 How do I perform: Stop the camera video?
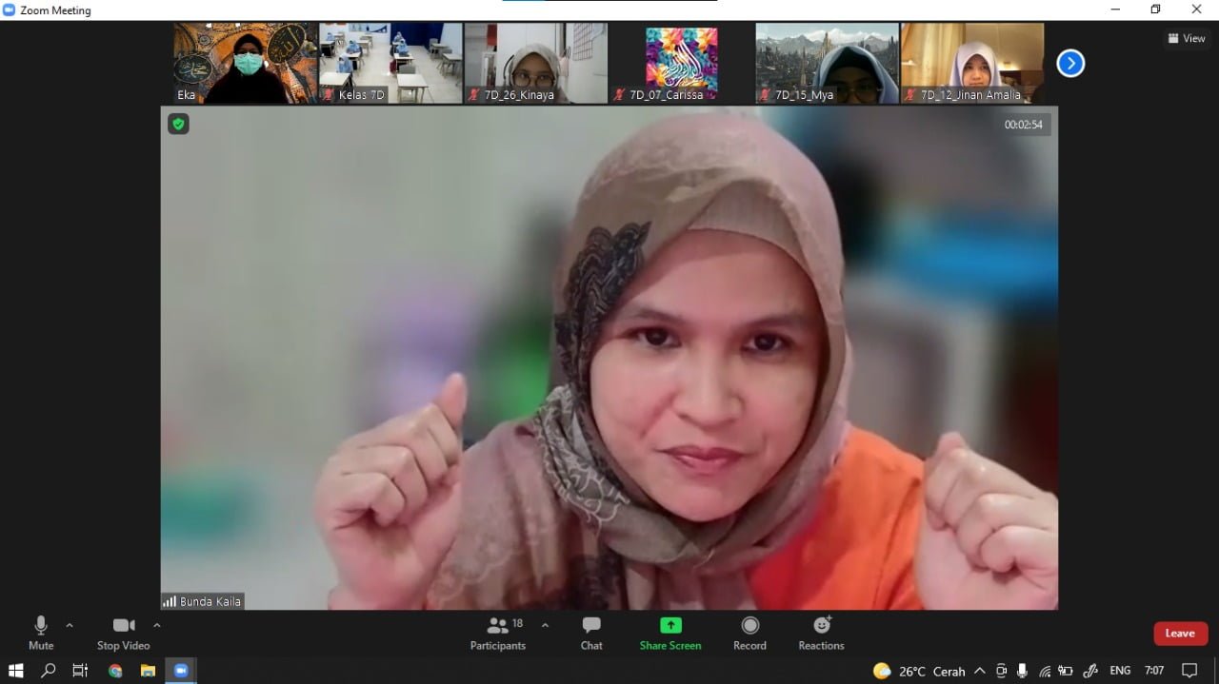click(123, 633)
